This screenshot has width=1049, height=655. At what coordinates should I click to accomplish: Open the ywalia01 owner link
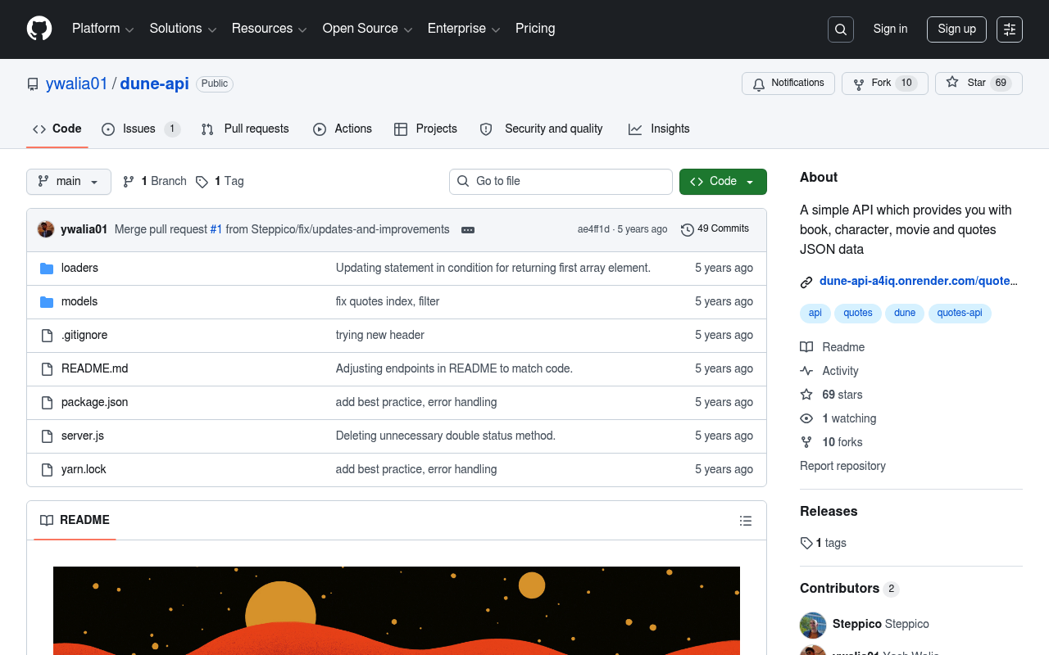point(77,84)
